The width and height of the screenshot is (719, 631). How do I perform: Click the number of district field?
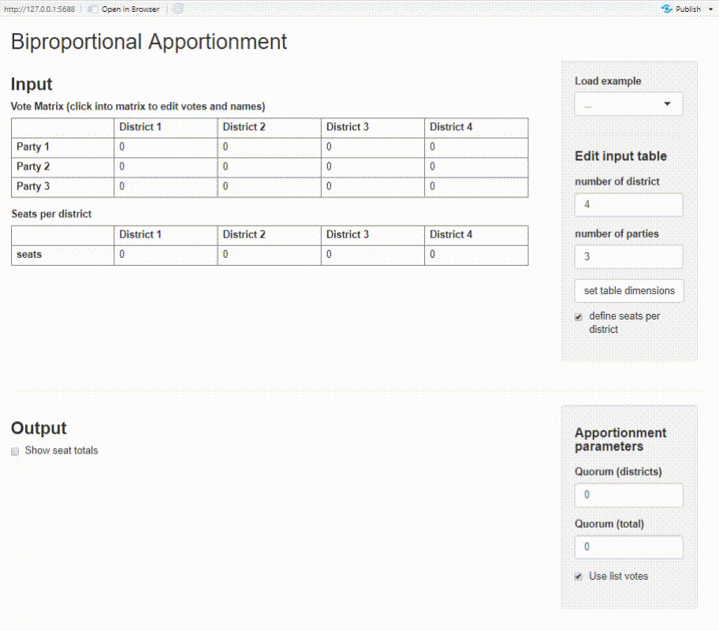pyautogui.click(x=628, y=205)
